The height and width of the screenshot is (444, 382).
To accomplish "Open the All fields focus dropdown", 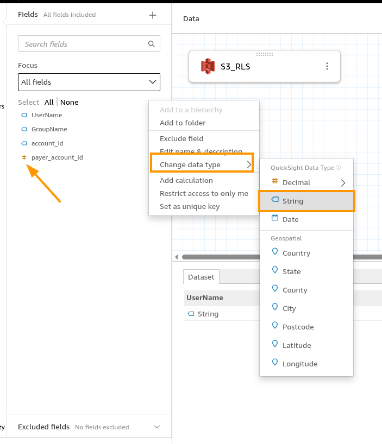I will (89, 82).
